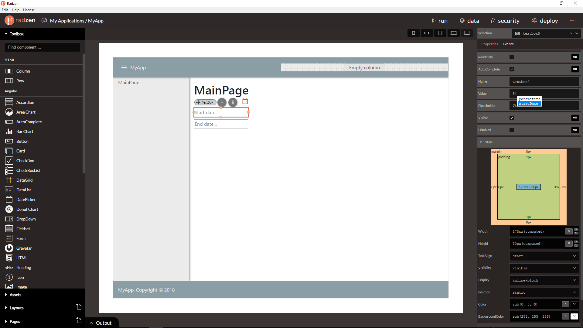The width and height of the screenshot is (583, 328).
Task: Select the phone portrait viewport icon
Action: click(x=413, y=33)
